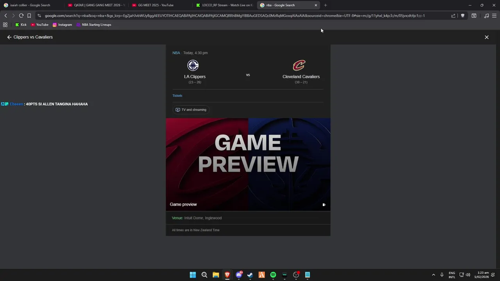Close the nba Google Search tab
500x281 pixels.
(316, 5)
